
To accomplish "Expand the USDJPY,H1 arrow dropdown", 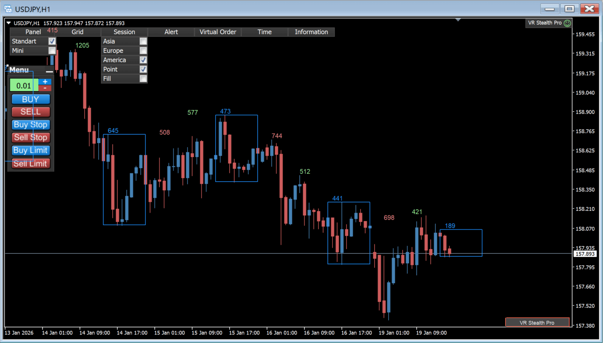I will tap(9, 23).
